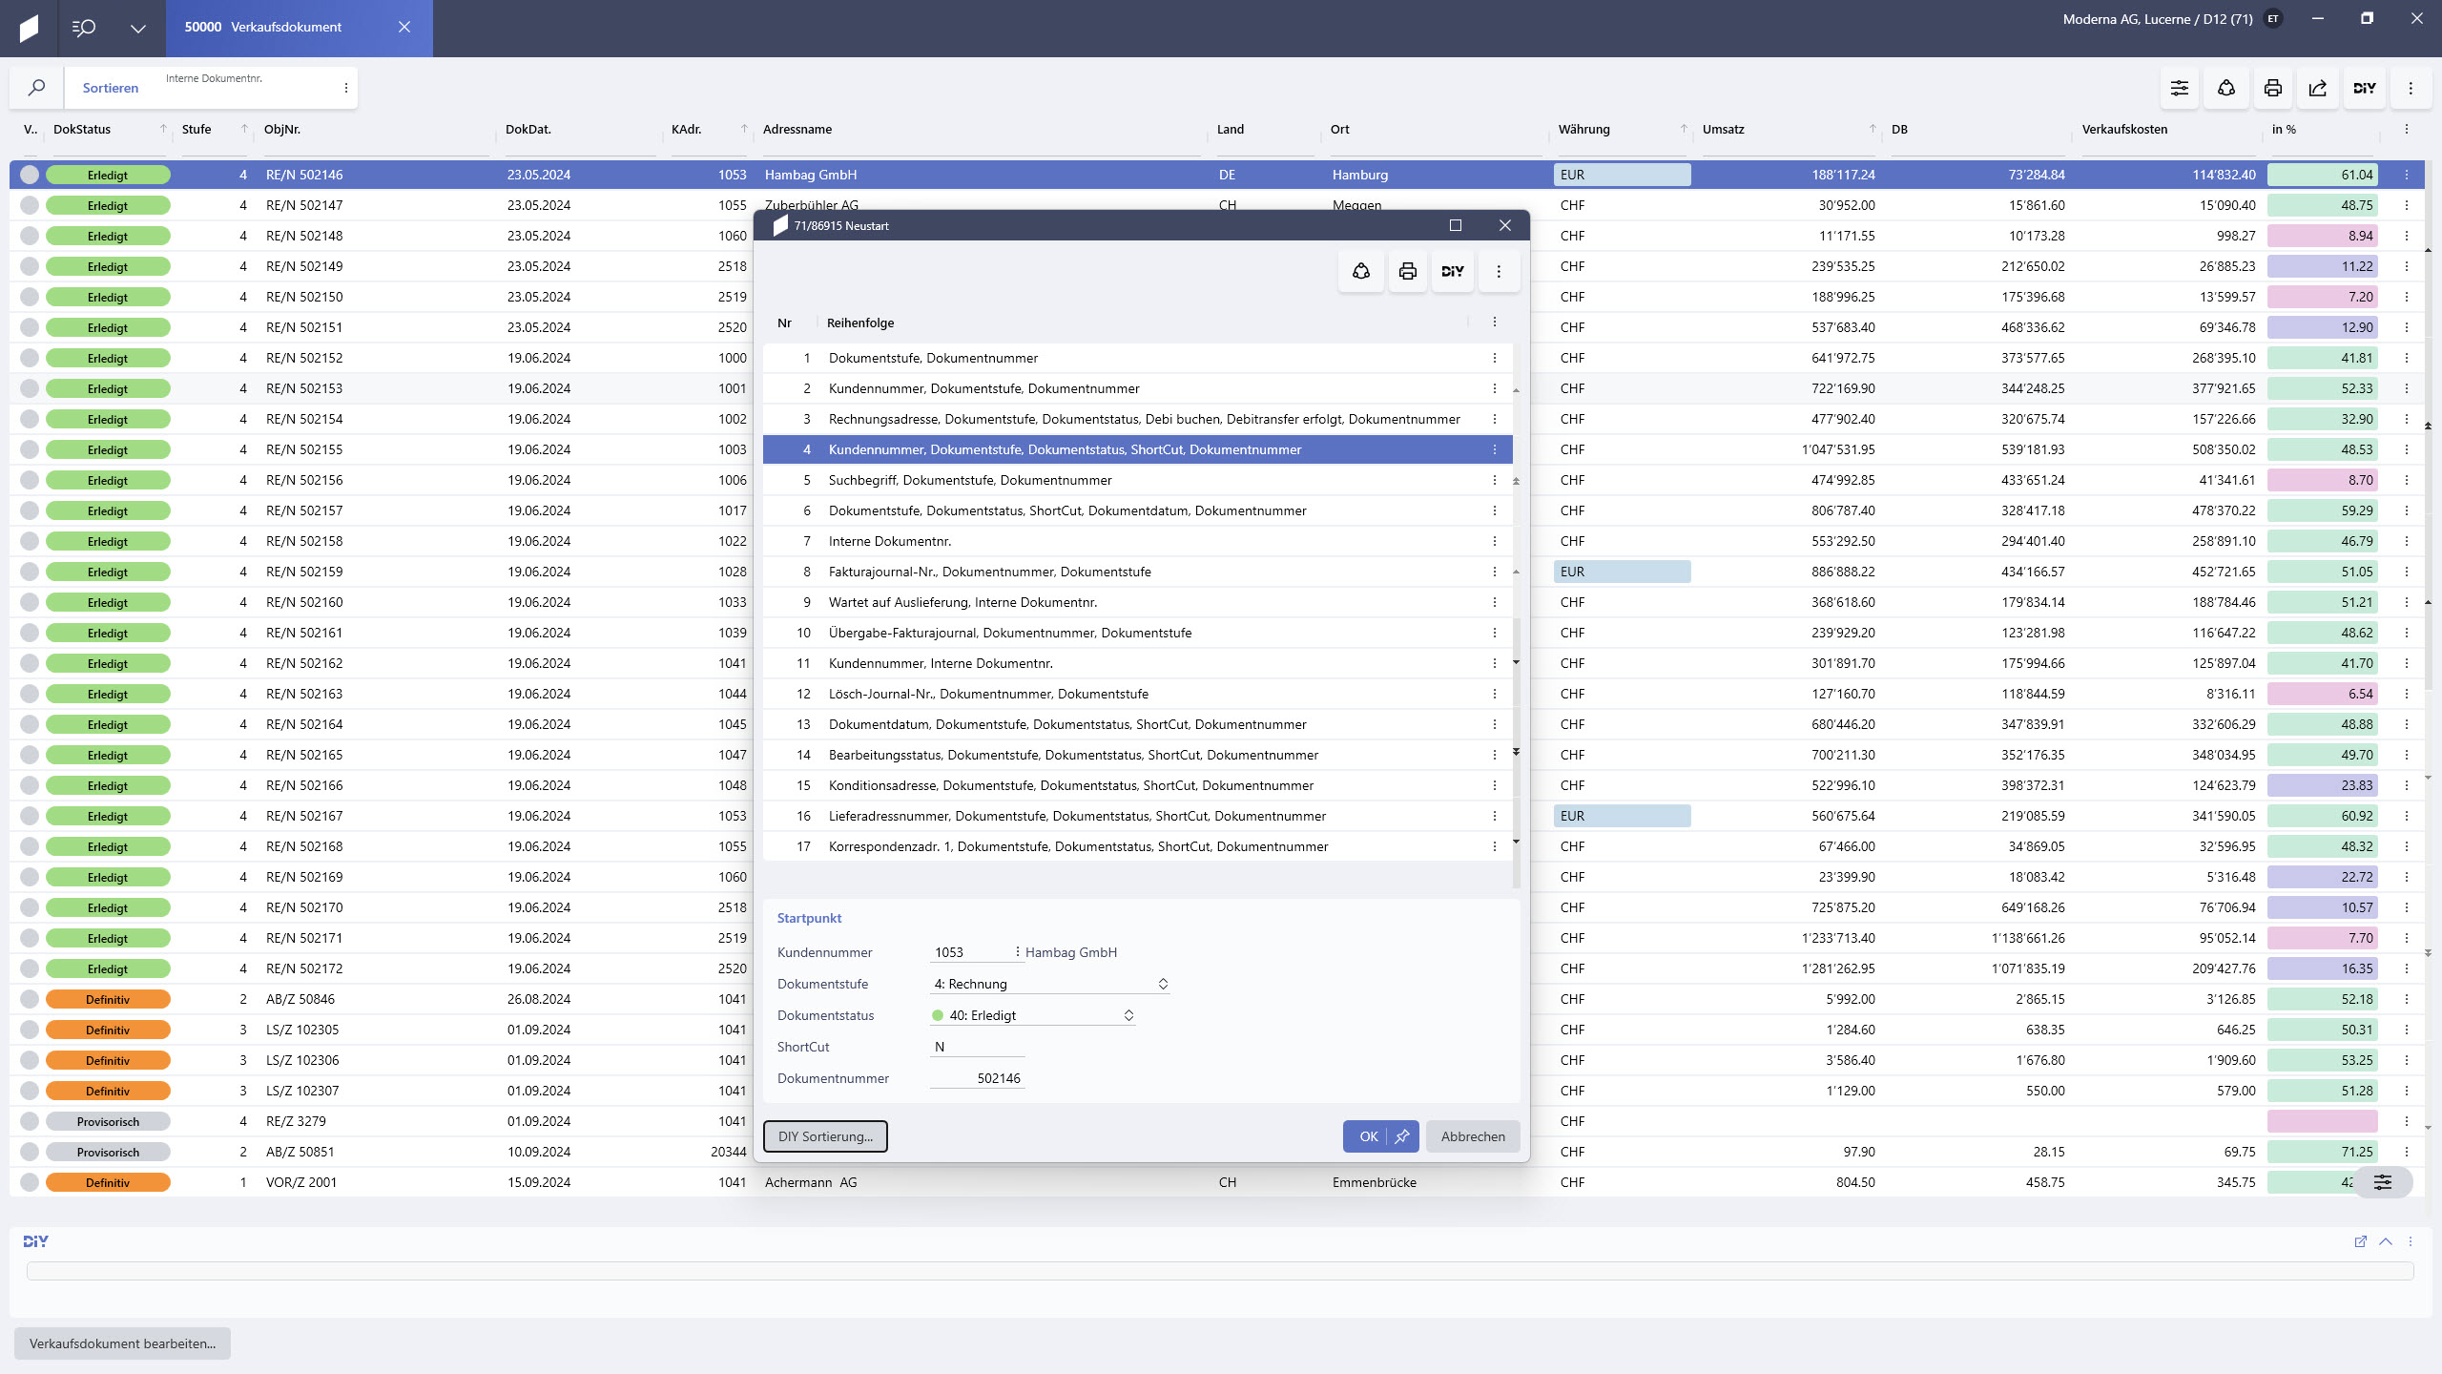Screen dimensions: 2442x1374
Task: Sort by the DokStatus column arrow
Action: click(x=163, y=129)
